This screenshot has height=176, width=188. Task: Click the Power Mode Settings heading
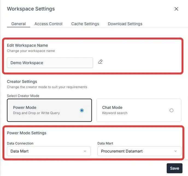pyautogui.click(x=27, y=133)
